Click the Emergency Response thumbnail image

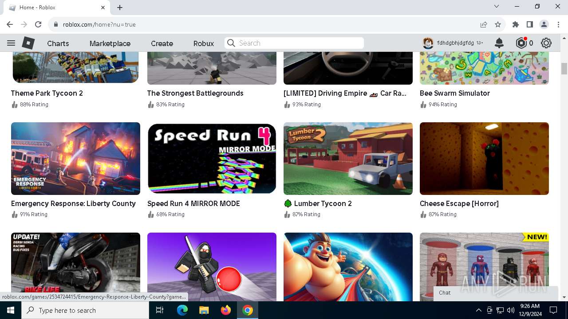tap(75, 159)
